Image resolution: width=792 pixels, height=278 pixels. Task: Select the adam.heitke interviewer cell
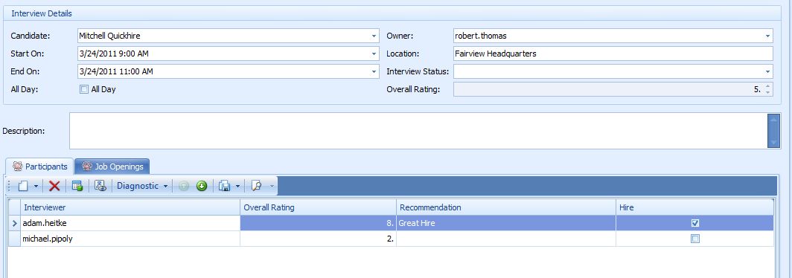pos(130,223)
